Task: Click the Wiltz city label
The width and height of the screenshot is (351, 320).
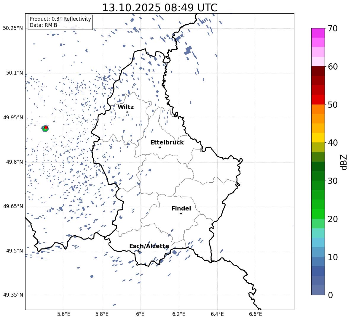Action: point(126,107)
